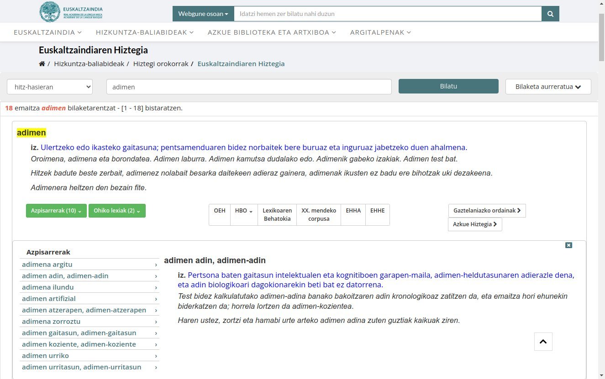
Task: Open the Argitalpenak menu
Action: pyautogui.click(x=380, y=32)
